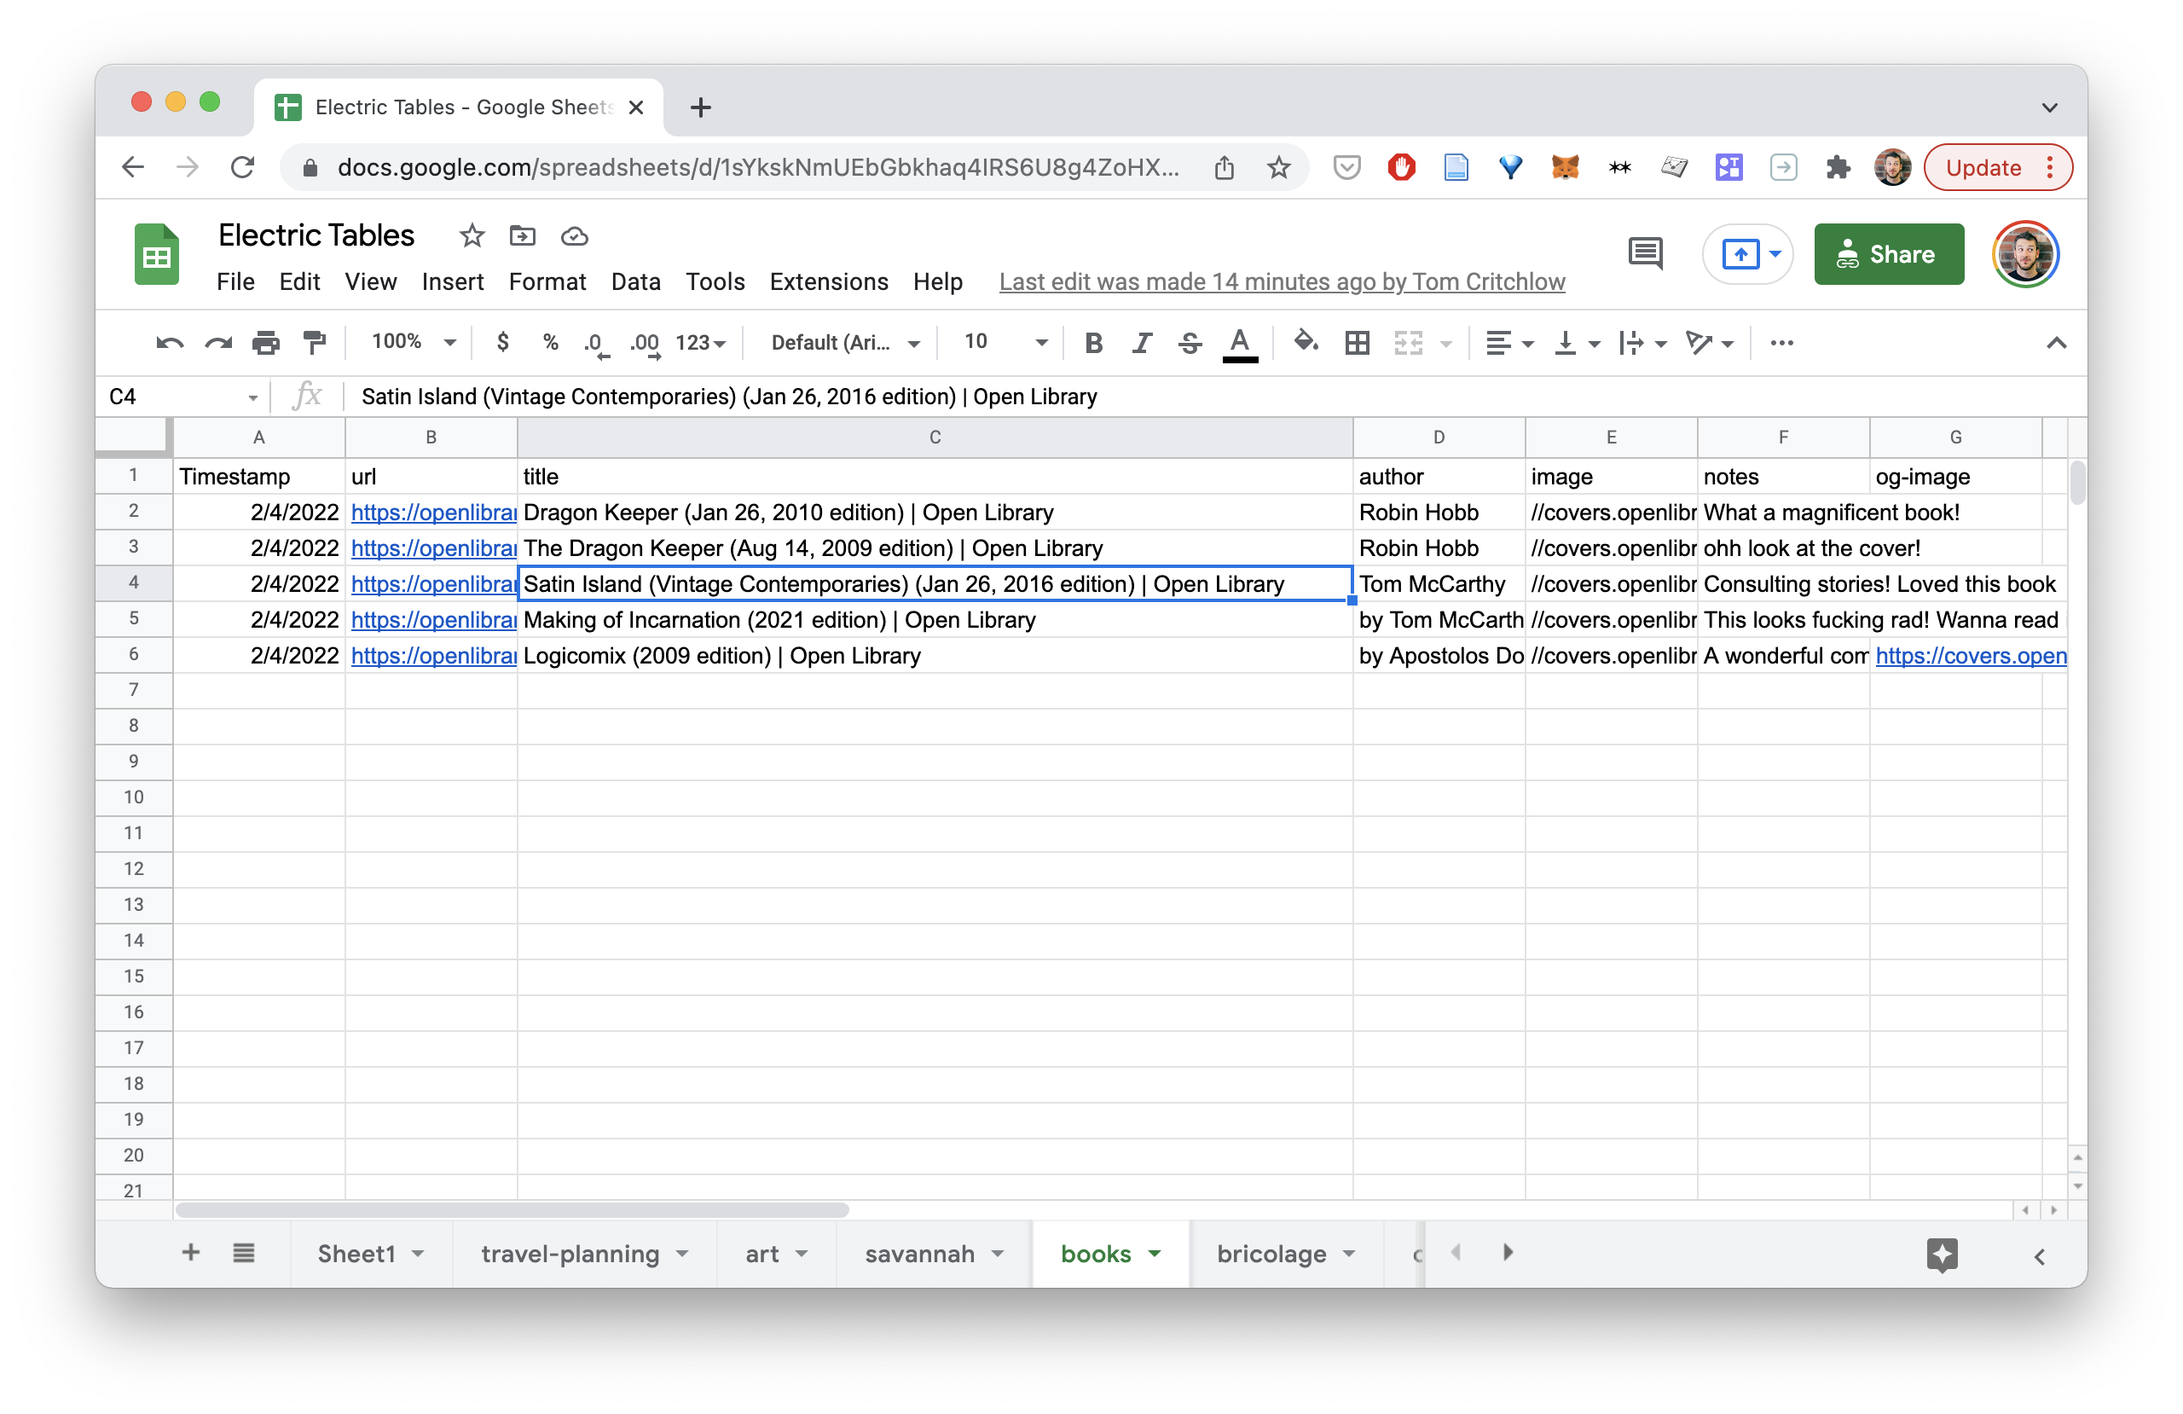
Task: Star the Electric Tables document
Action: 472,236
